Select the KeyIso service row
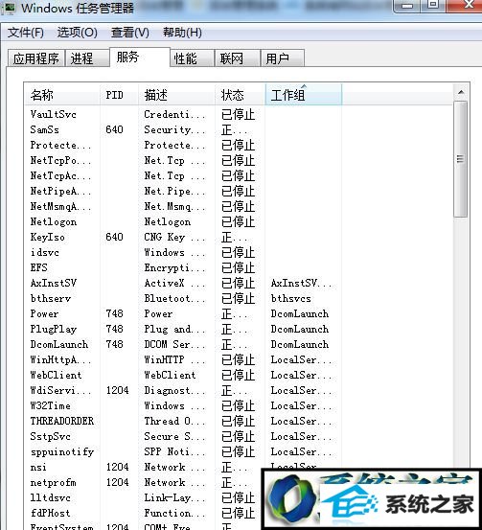This screenshot has width=482, height=530. (x=239, y=238)
